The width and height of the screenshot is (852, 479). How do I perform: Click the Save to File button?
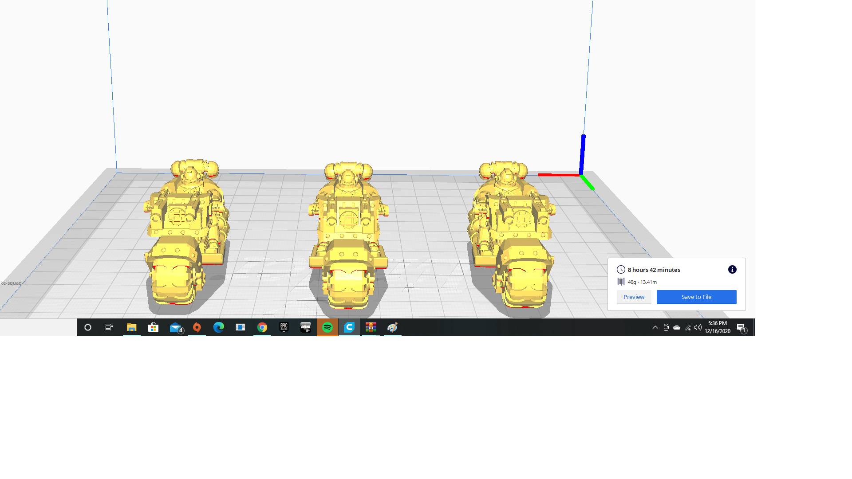[696, 297]
